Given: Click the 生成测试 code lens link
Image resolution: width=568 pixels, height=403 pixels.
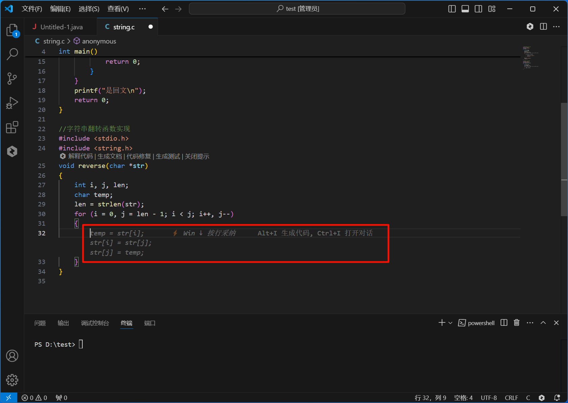Looking at the screenshot, I should (x=168, y=156).
